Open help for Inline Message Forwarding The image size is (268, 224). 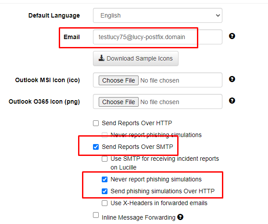point(180,217)
